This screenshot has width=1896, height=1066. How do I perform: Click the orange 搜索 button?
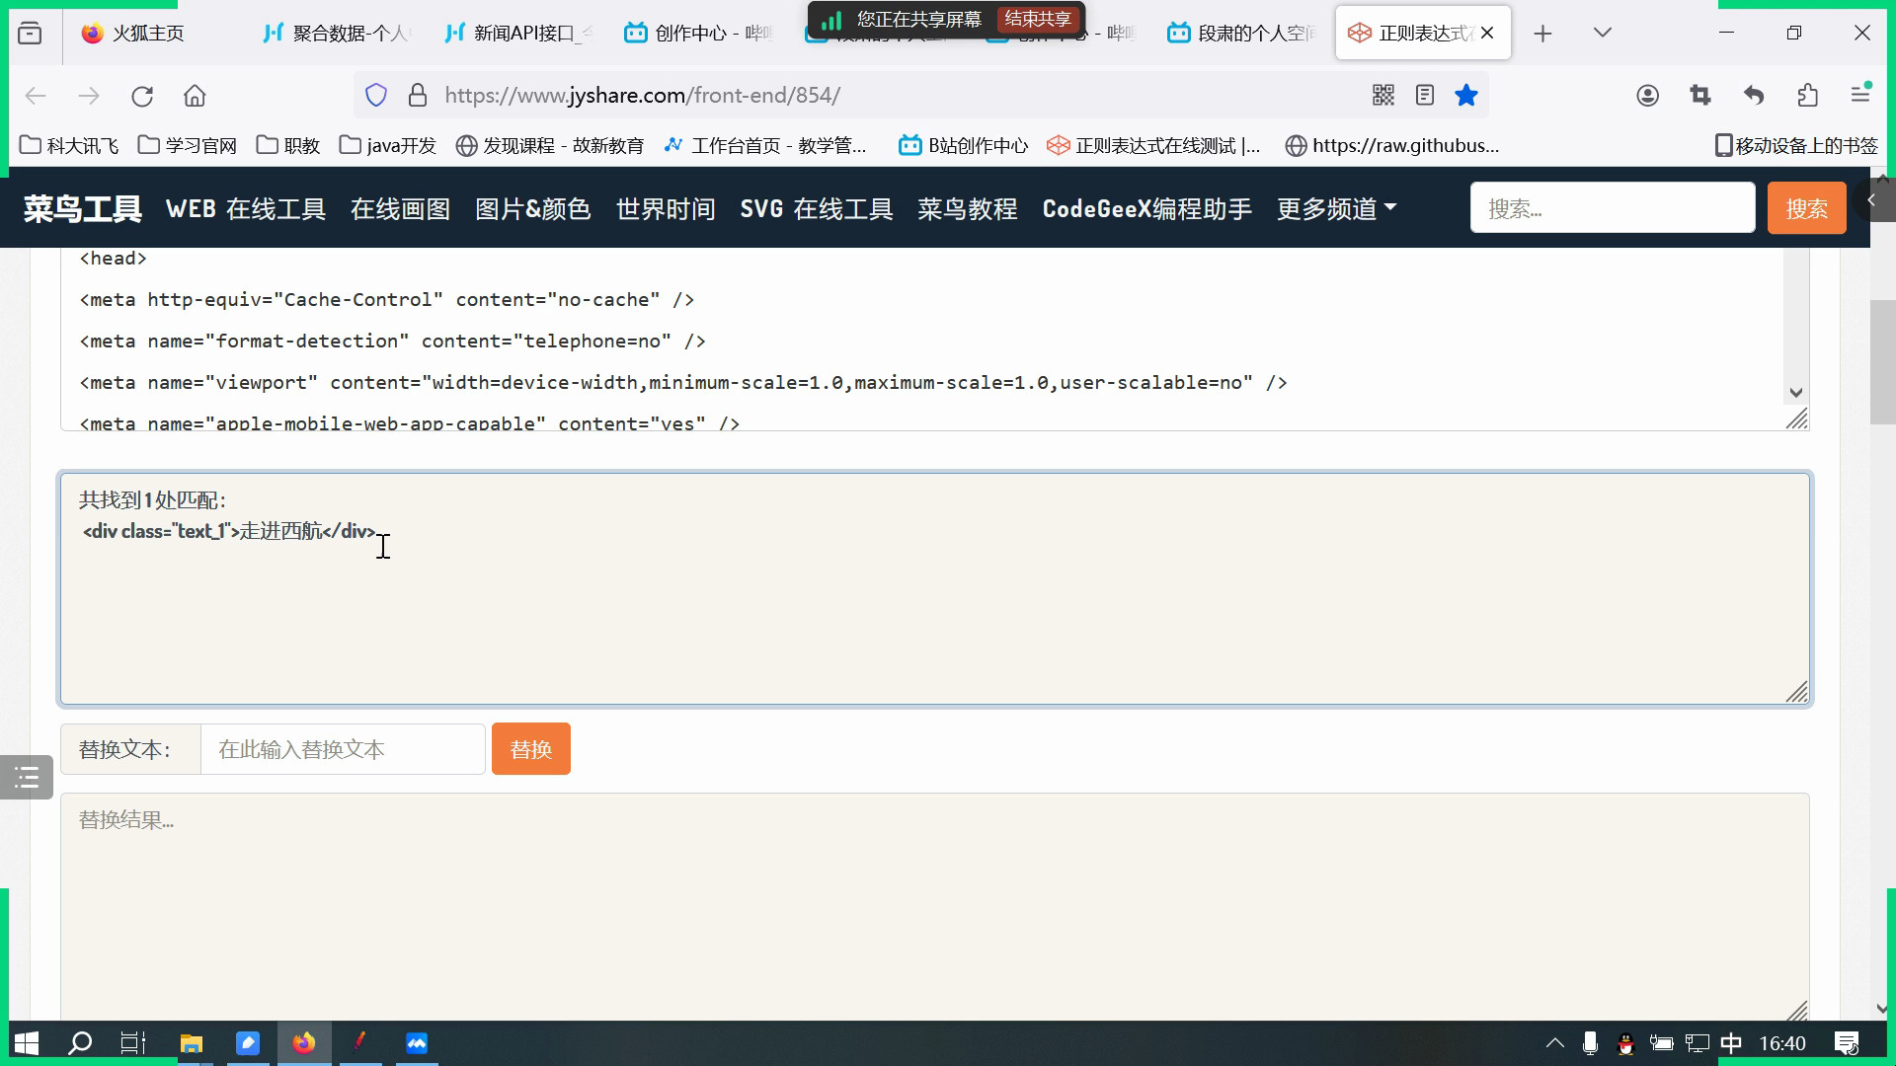pos(1806,208)
